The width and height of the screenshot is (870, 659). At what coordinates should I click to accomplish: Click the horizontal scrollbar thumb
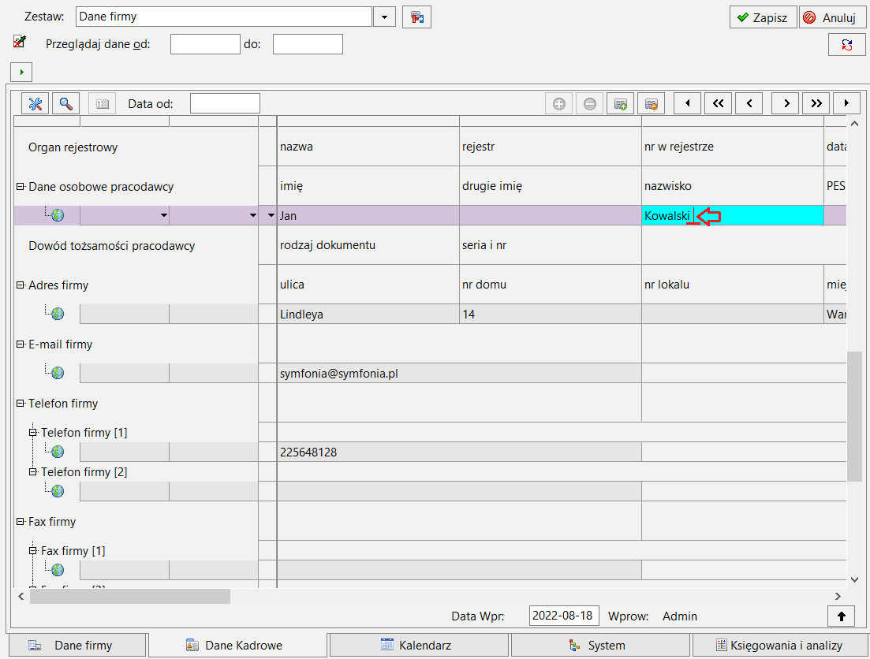click(x=130, y=596)
